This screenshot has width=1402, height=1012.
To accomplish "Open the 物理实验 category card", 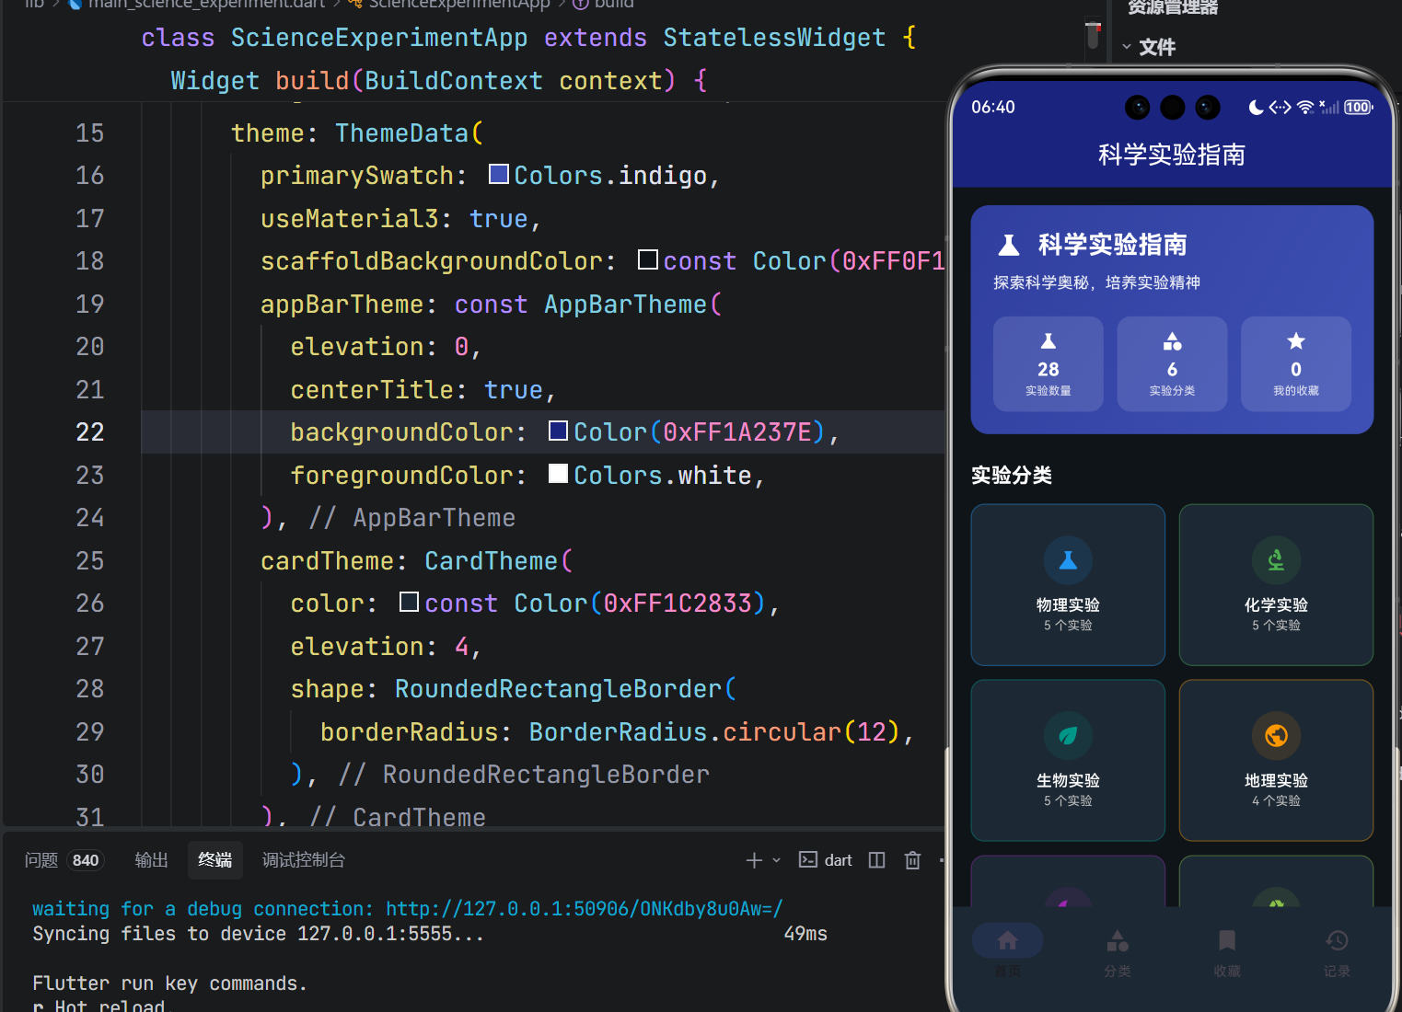I will (1068, 585).
